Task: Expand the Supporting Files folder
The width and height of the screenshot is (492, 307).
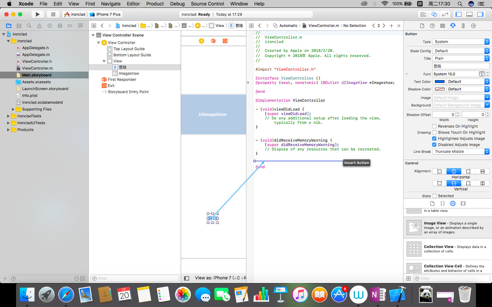Action: 13,109
